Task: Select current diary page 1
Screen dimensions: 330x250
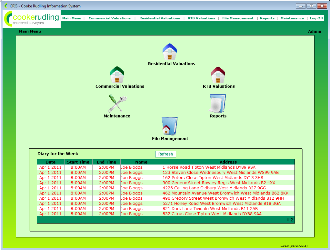Action: point(288,220)
